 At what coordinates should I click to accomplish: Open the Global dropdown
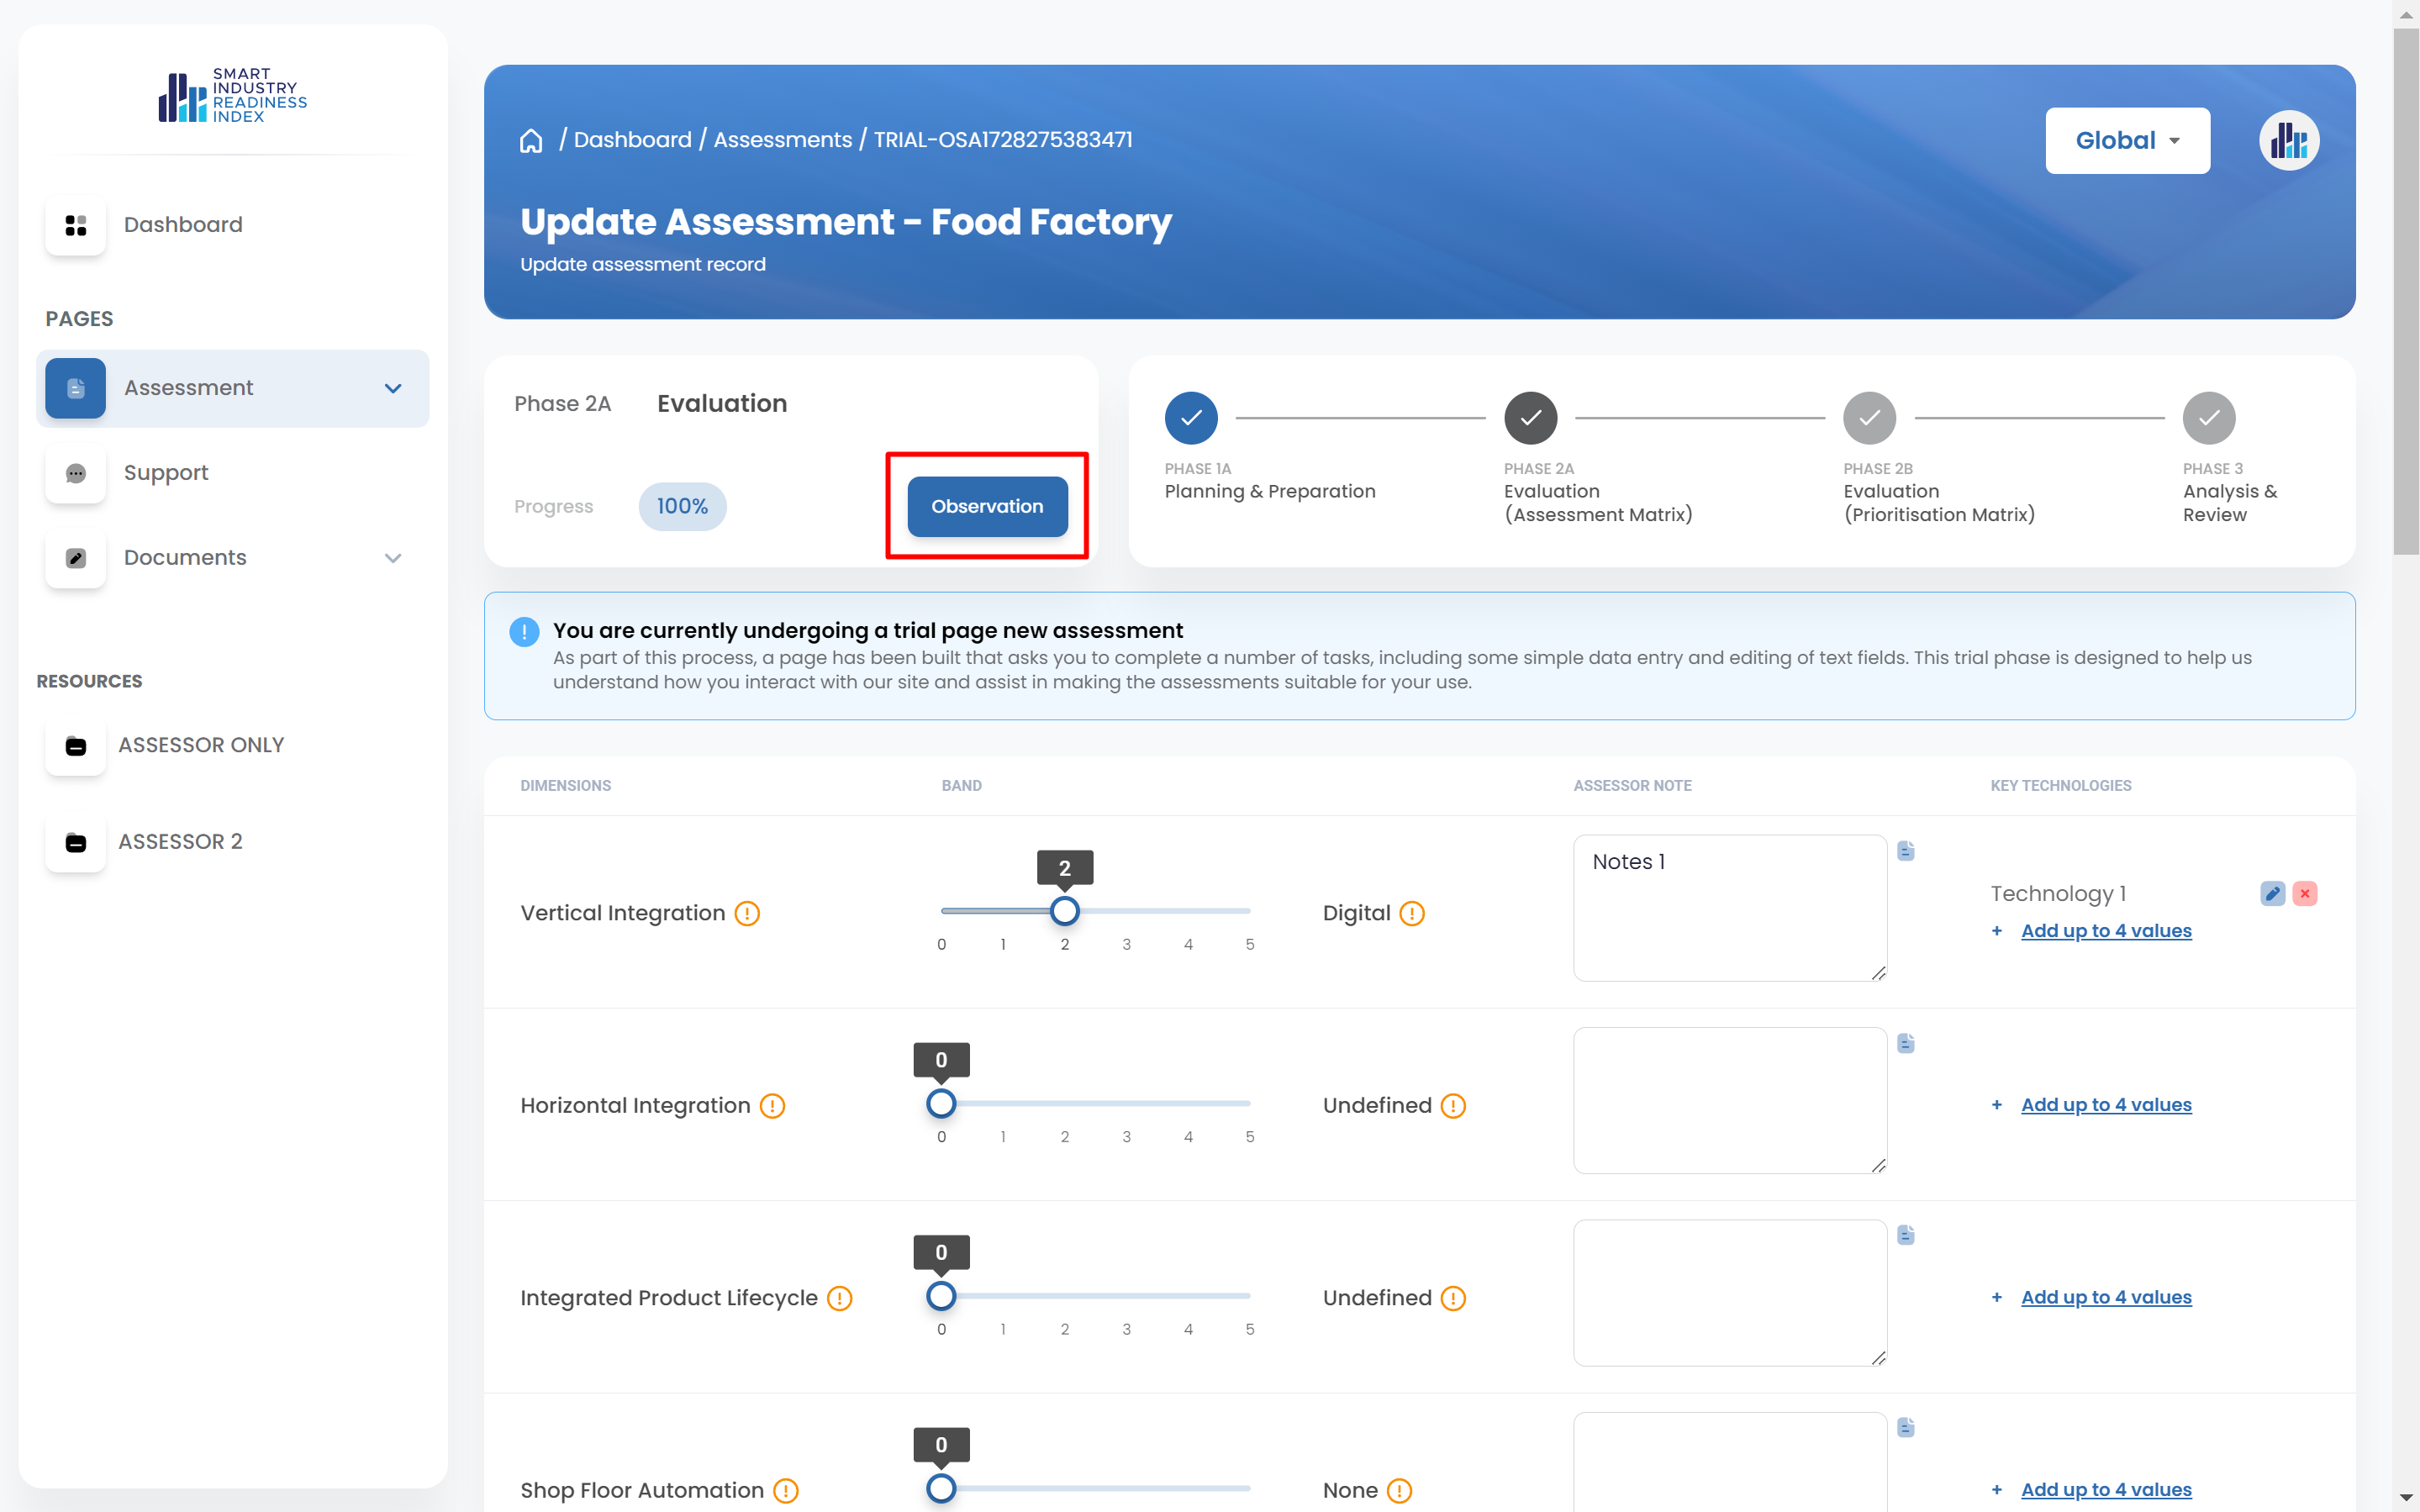click(2127, 140)
